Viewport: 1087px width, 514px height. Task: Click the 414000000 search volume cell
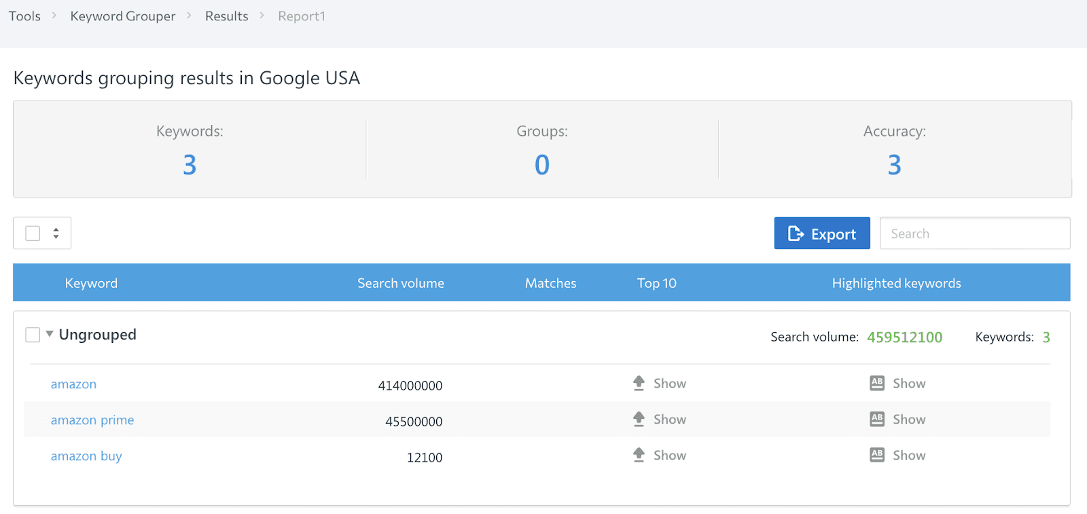[410, 386]
